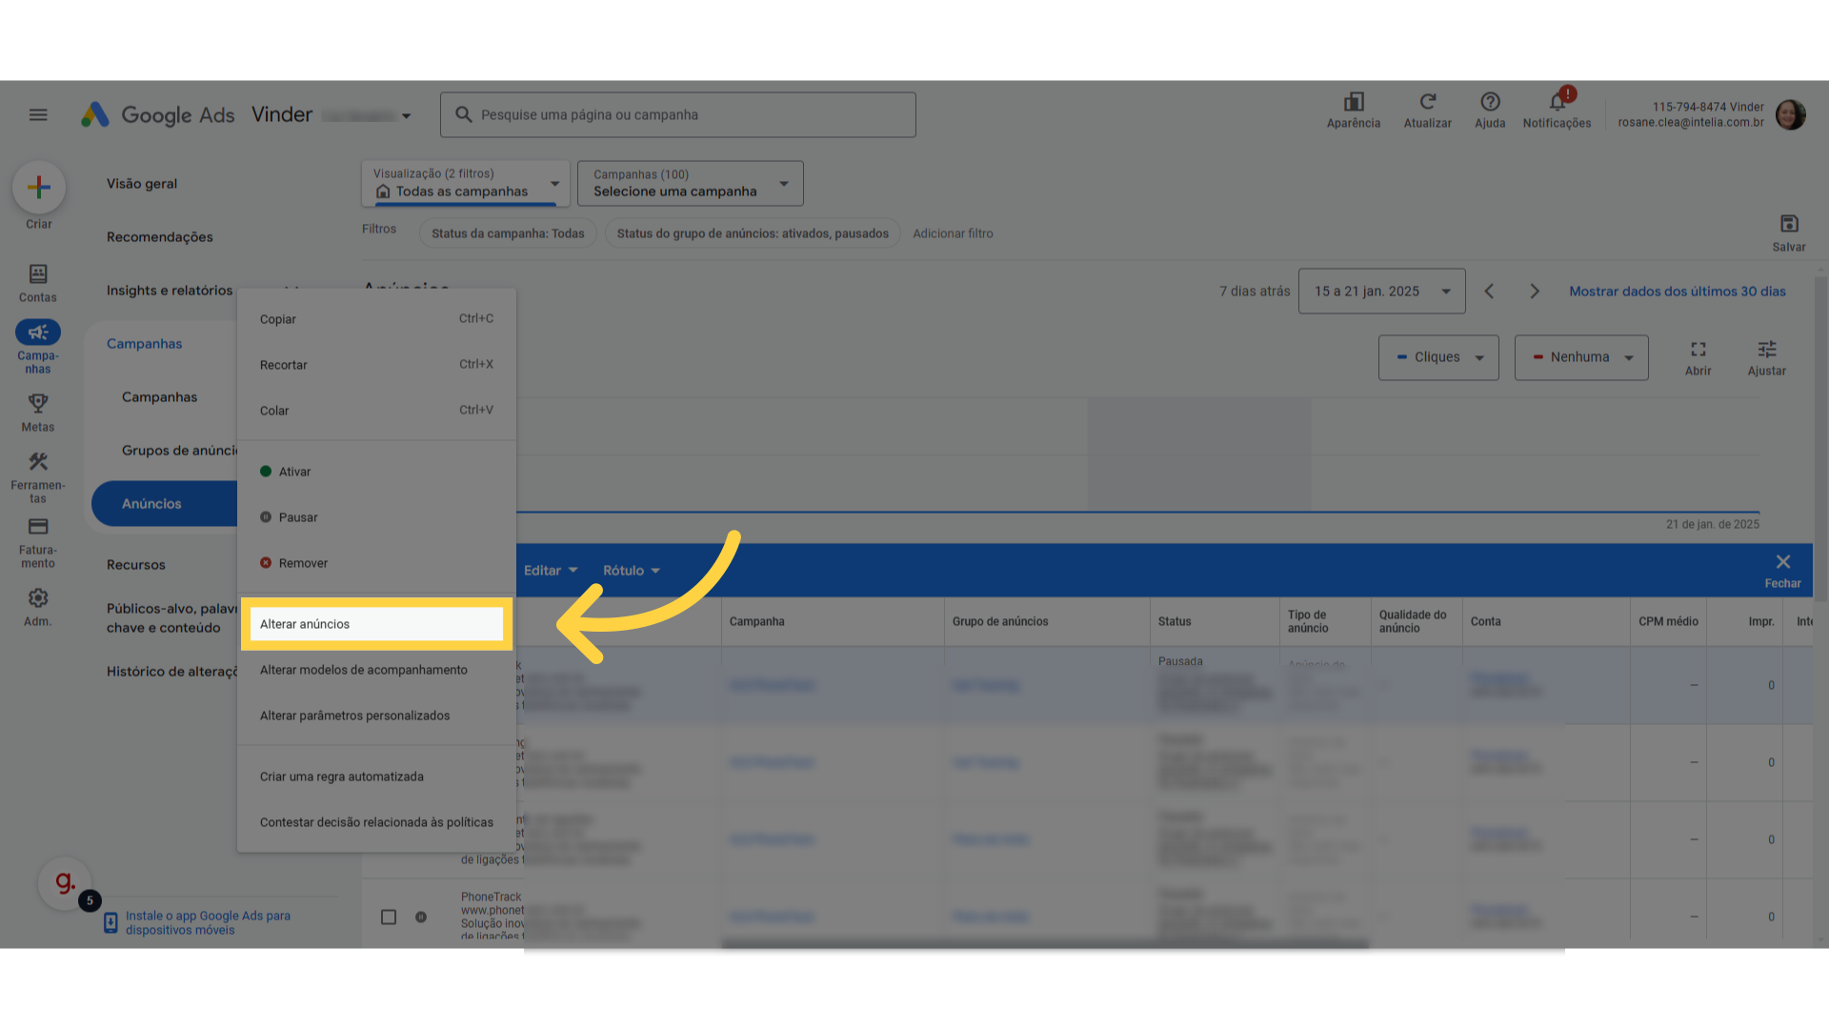Choose Criar uma regra automatizada
Viewport: 1829px width, 1029px height.
click(376, 777)
